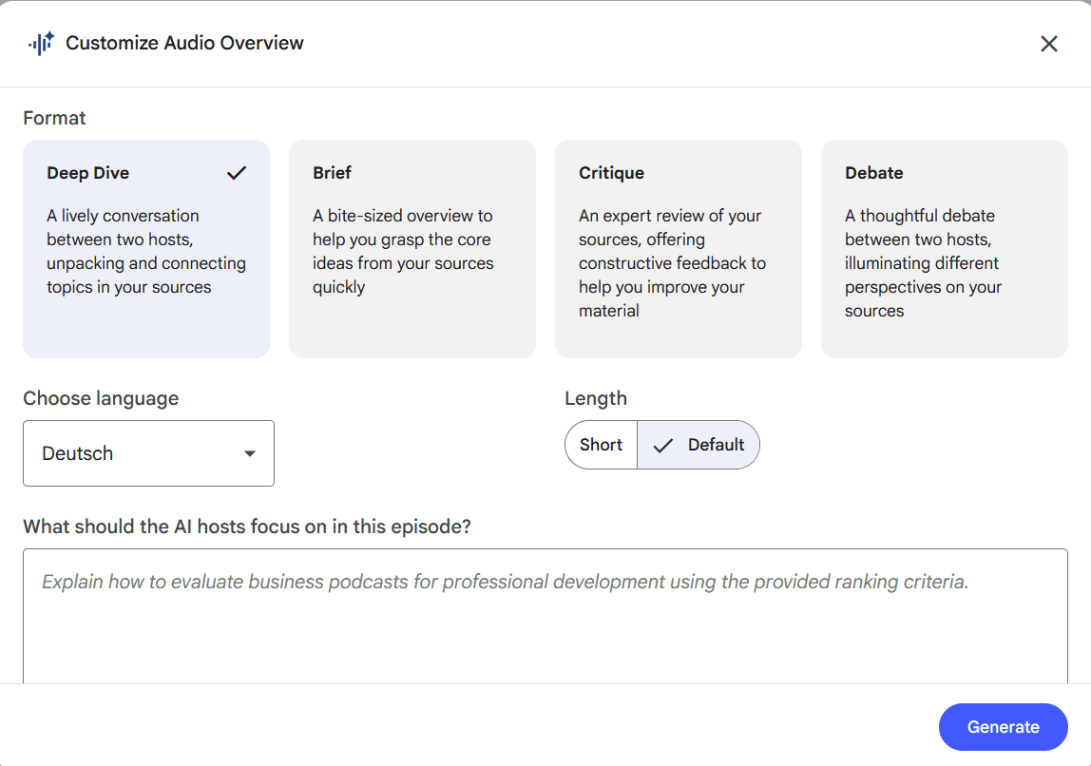Image resolution: width=1091 pixels, height=766 pixels.
Task: Close the Customize Audio Overview dialog
Action: (1049, 44)
